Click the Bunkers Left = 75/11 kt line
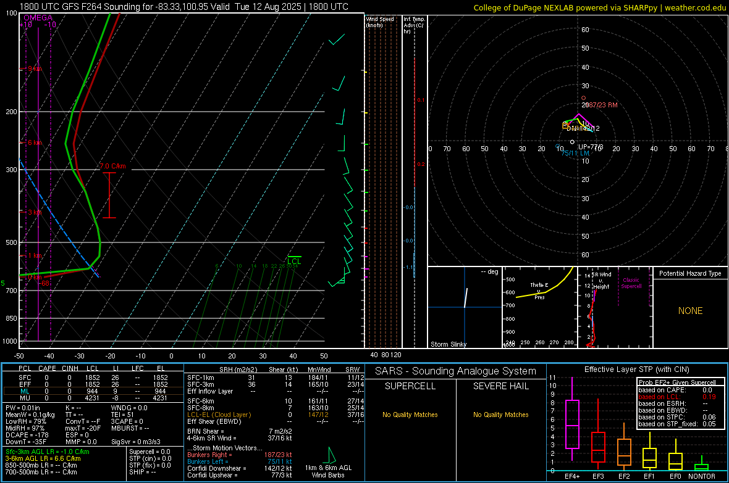 pyautogui.click(x=240, y=461)
